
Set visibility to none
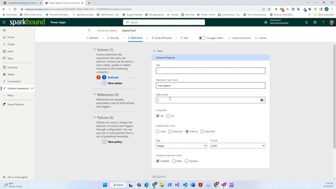[157, 132]
